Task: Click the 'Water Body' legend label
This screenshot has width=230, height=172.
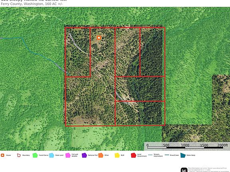Action: click(191, 155)
